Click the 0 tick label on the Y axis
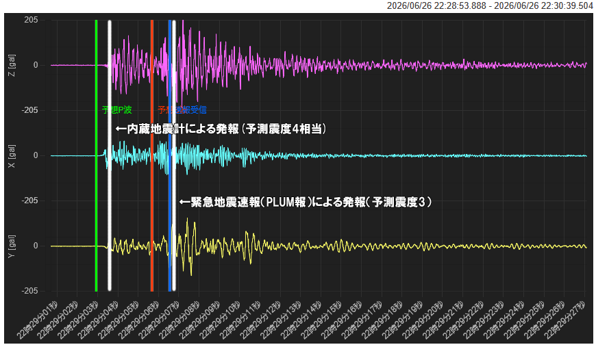Viewport: 596px width, 347px height. point(36,246)
